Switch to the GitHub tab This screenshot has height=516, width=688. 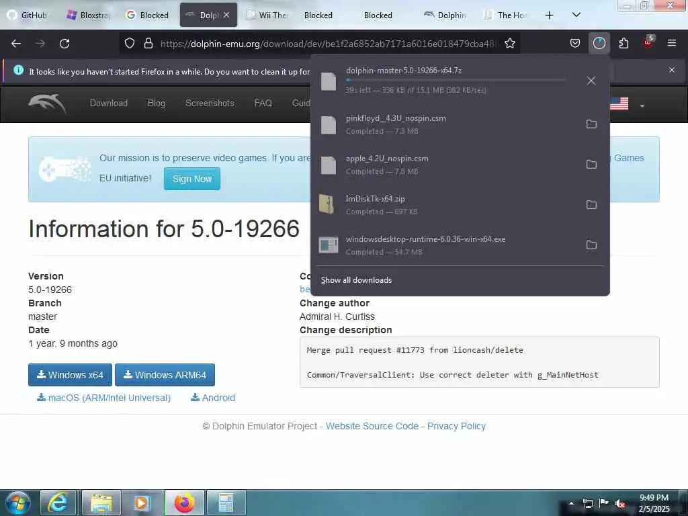(x=28, y=15)
